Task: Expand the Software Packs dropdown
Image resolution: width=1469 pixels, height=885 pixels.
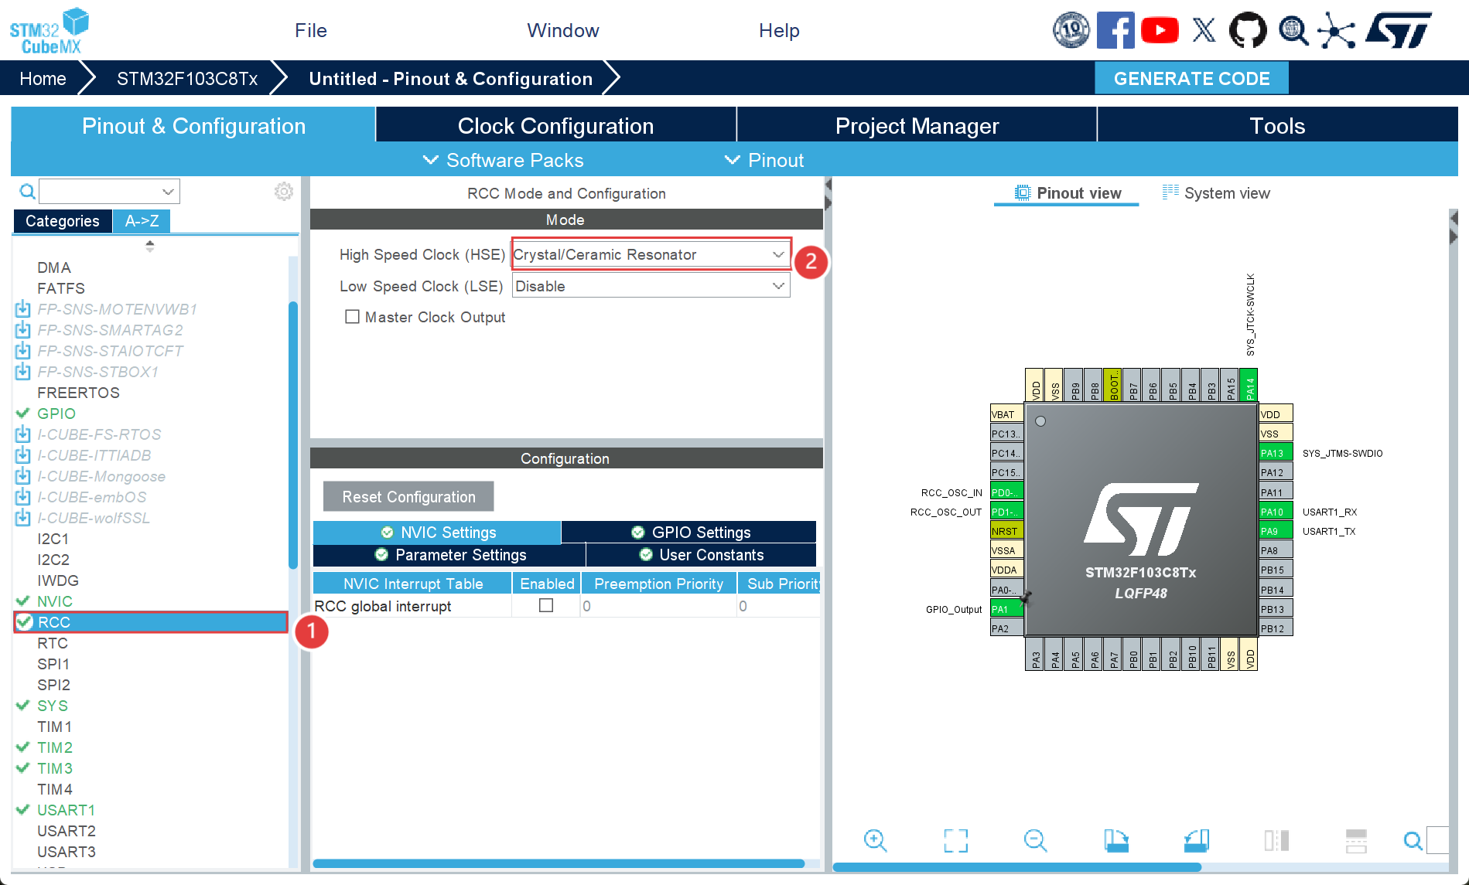Action: click(504, 160)
